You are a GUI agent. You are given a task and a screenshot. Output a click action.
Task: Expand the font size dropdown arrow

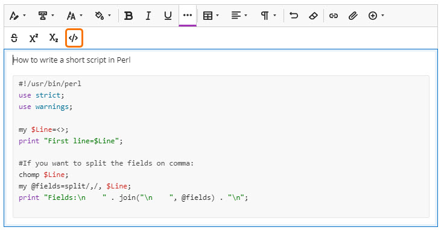pyautogui.click(x=81, y=15)
